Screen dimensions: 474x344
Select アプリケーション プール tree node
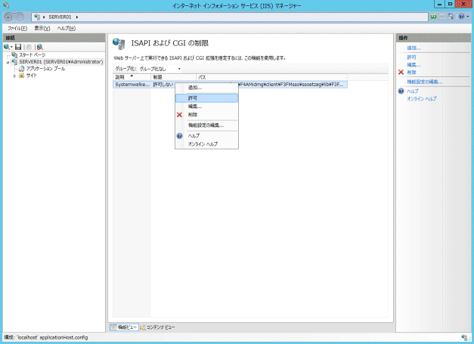(x=45, y=69)
